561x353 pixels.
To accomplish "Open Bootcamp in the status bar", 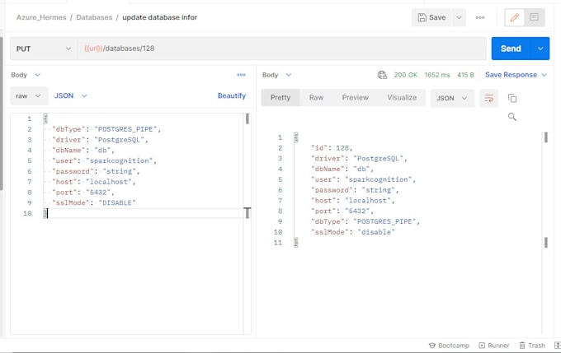I will tap(449, 346).
